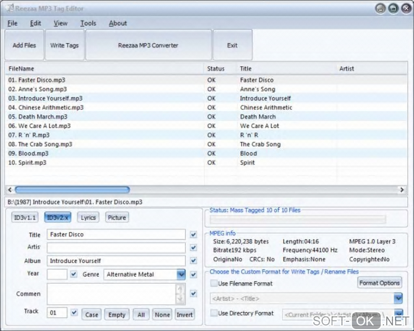Sort by the FileName column header
This screenshot has width=414, height=331.
[104, 69]
